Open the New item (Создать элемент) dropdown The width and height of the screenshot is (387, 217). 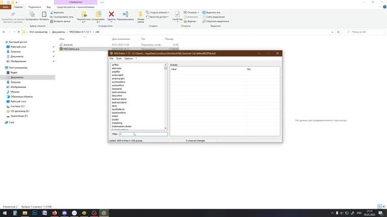(157, 13)
